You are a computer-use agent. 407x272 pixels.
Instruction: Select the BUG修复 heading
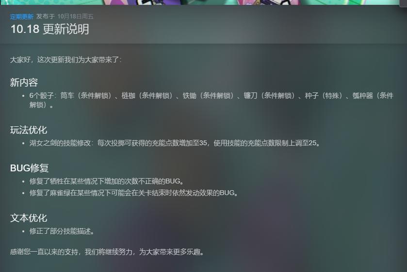[x=29, y=168]
